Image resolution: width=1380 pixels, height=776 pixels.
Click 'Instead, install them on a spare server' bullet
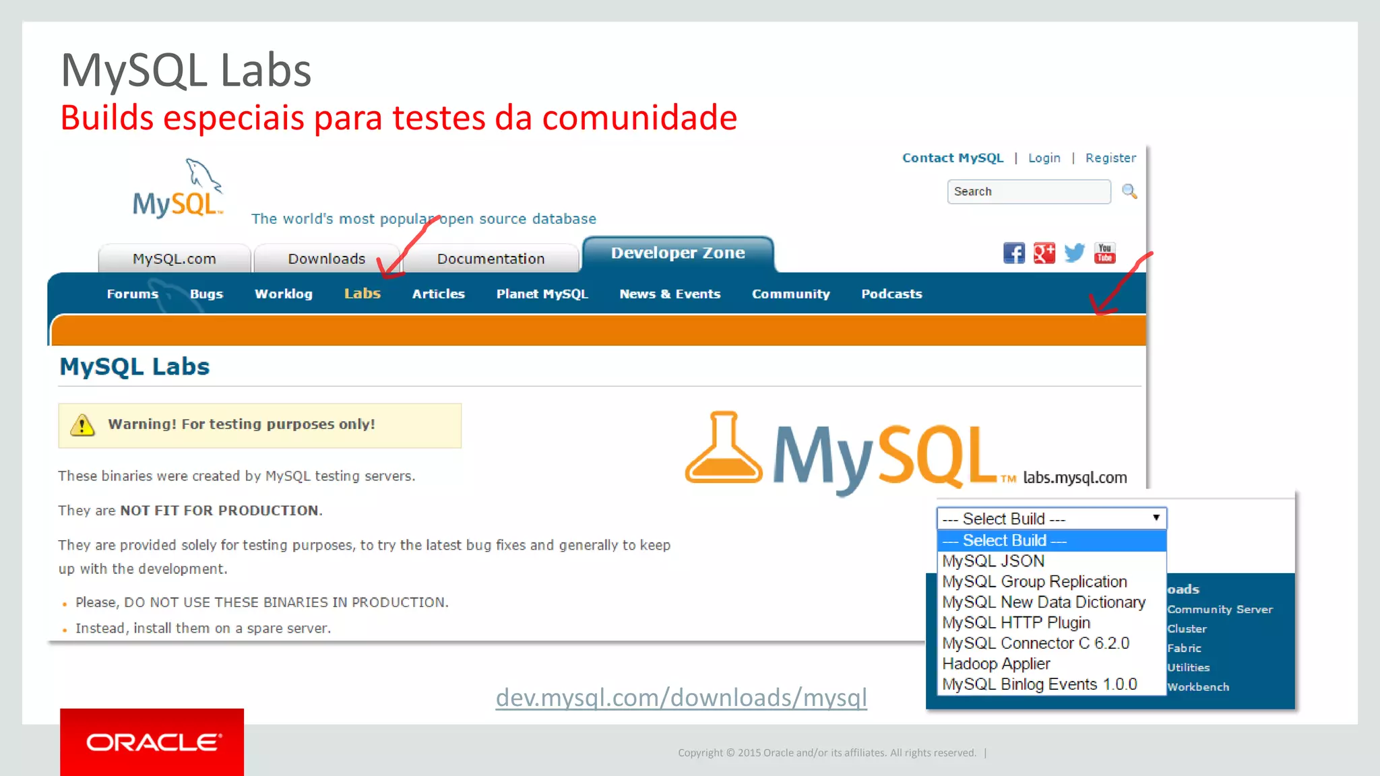[203, 628]
